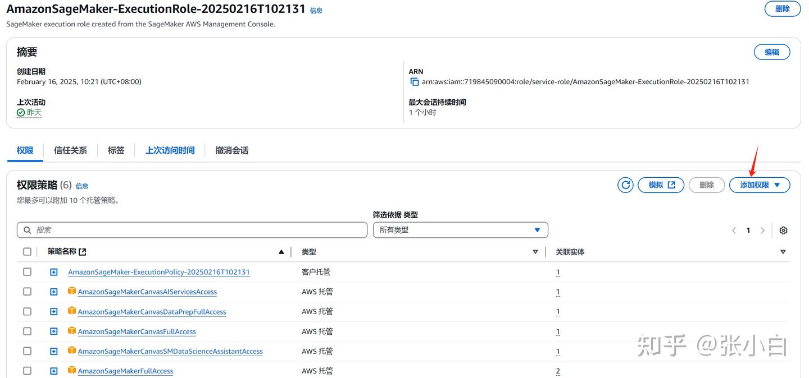This screenshot has height=378, width=809.
Task: Expand AmazonSageMakerCanvasDataPrepFullAccess policy details
Action: [54, 312]
